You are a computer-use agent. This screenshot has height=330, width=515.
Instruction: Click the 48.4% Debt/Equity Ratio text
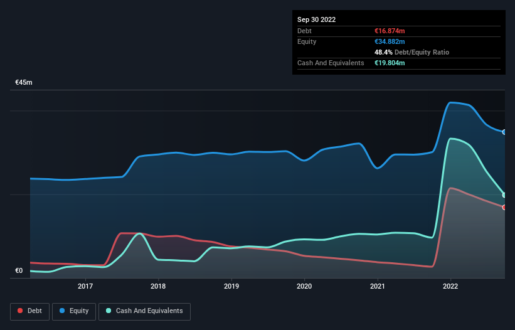(411, 52)
